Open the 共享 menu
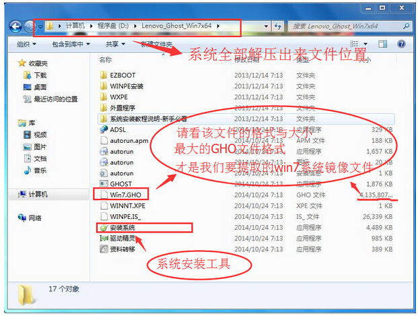Image resolution: width=418 pixels, height=316 pixels. point(115,44)
